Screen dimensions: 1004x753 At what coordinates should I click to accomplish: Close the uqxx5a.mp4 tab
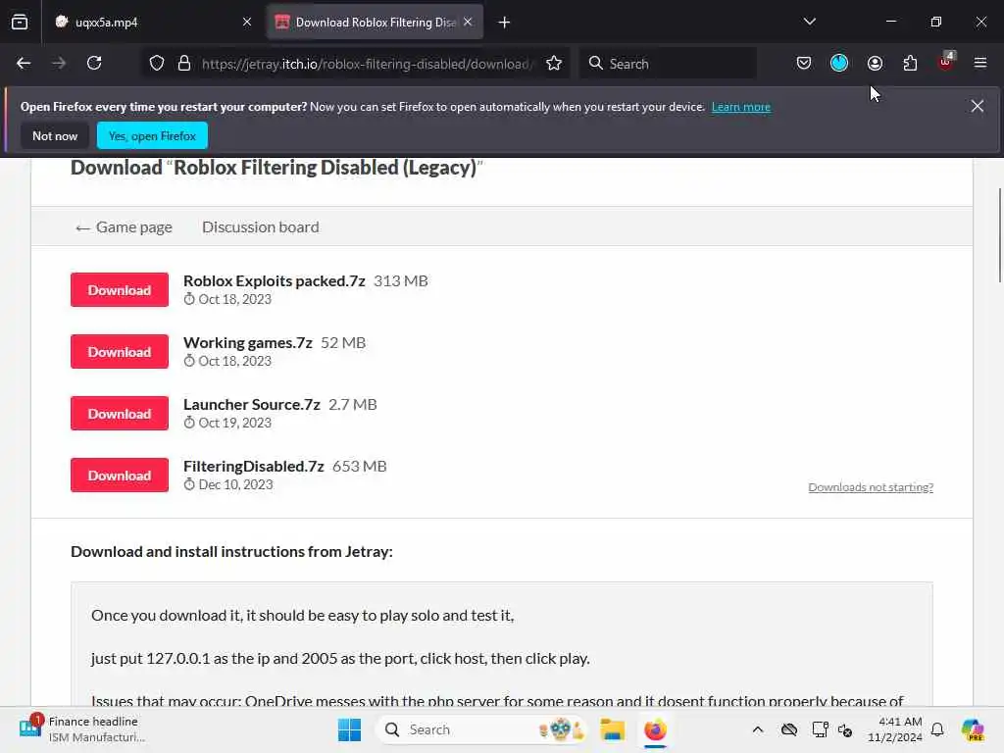(x=247, y=22)
